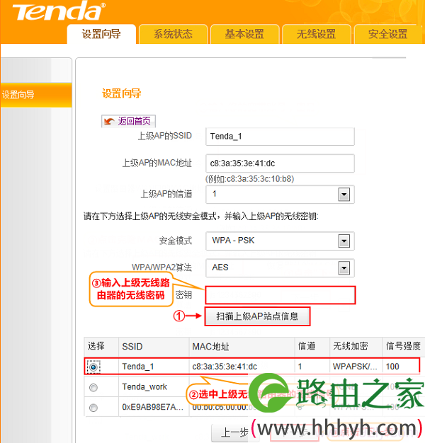Image resolution: width=425 pixels, height=443 pixels.
Task: Click the 扫描上级AP站点信息 button
Action: (x=257, y=316)
